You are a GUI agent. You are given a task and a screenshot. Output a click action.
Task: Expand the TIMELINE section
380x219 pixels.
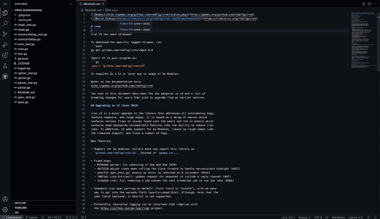tap(20, 208)
